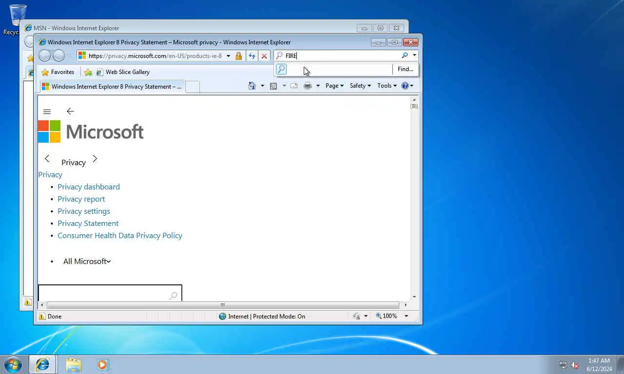Expand the Feeds button dropdown arrow

click(284, 86)
